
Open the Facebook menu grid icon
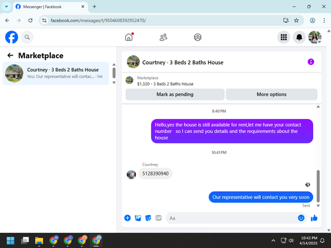[x=283, y=37]
